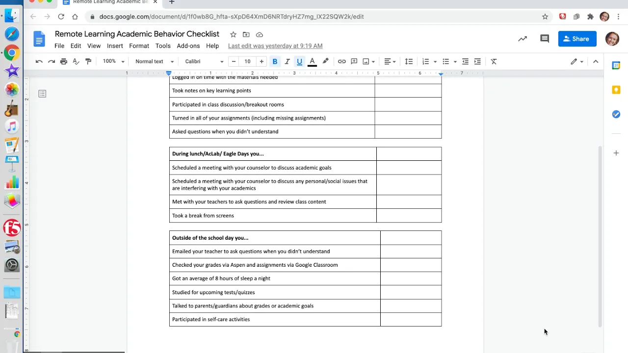The width and height of the screenshot is (628, 353).
Task: Open System Preferences from the Dock
Action: click(x=12, y=265)
